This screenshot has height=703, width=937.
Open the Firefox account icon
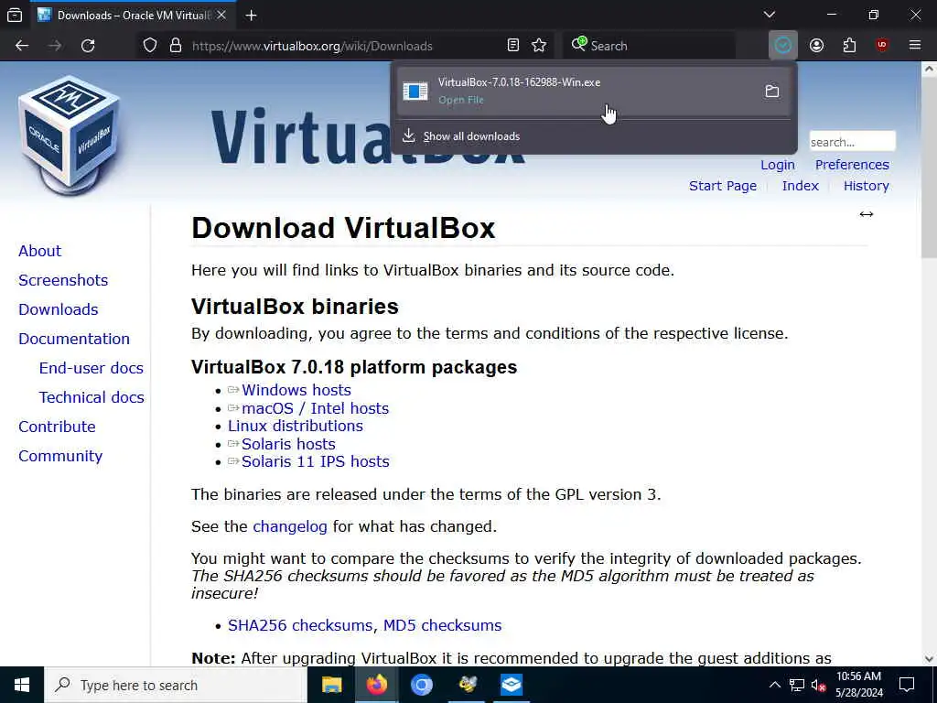click(x=816, y=46)
